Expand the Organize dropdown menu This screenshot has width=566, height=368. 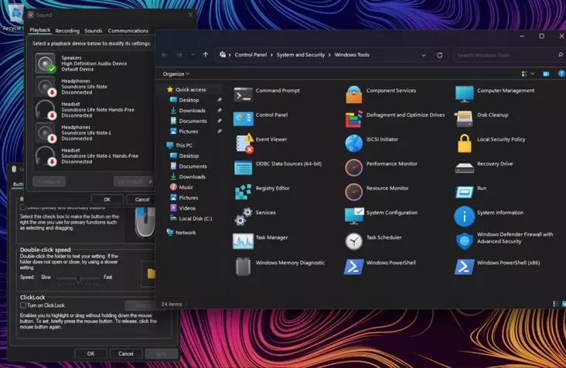[176, 74]
